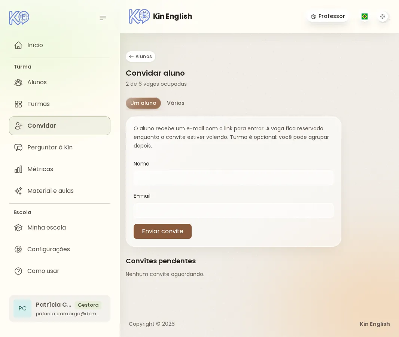This screenshot has width=399, height=337.
Task: Click the "Kin English" footer text
Action: pos(375,324)
